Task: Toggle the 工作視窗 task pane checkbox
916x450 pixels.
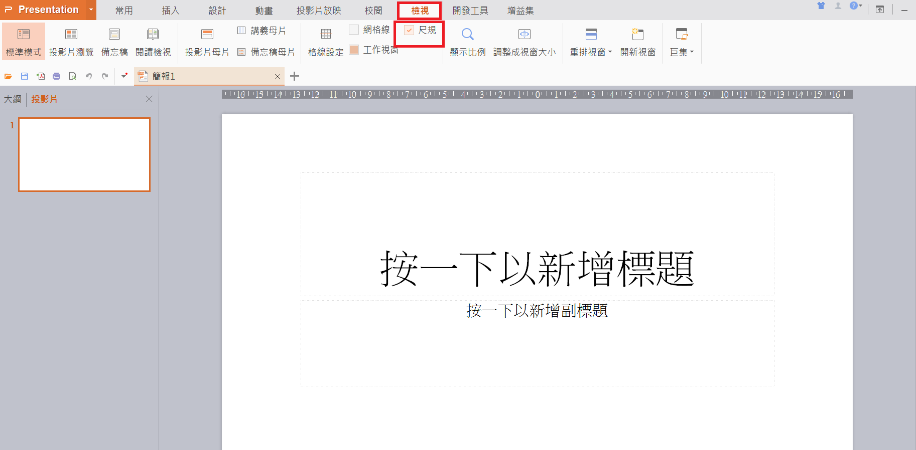Action: 354,50
